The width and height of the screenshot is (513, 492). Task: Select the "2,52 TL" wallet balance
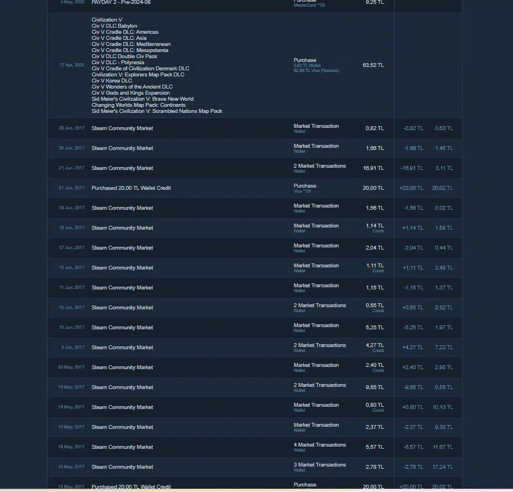[444, 308]
